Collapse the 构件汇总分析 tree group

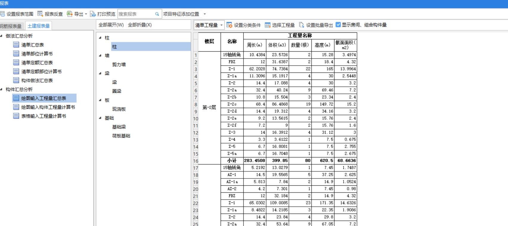pyautogui.click(x=1, y=89)
